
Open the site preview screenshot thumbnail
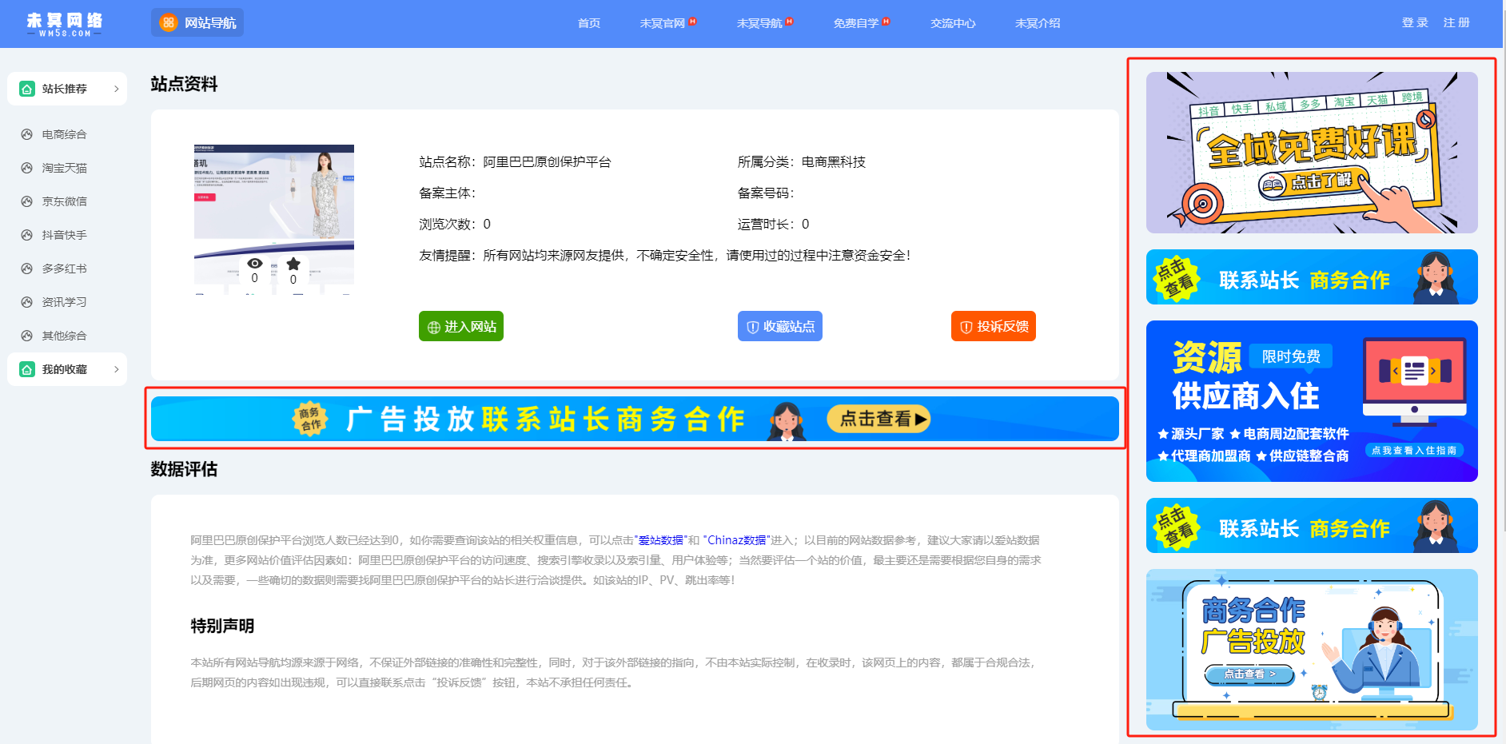pyautogui.click(x=274, y=220)
